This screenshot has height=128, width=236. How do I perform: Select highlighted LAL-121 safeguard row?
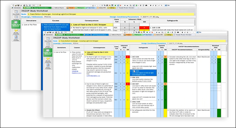tap(143, 72)
